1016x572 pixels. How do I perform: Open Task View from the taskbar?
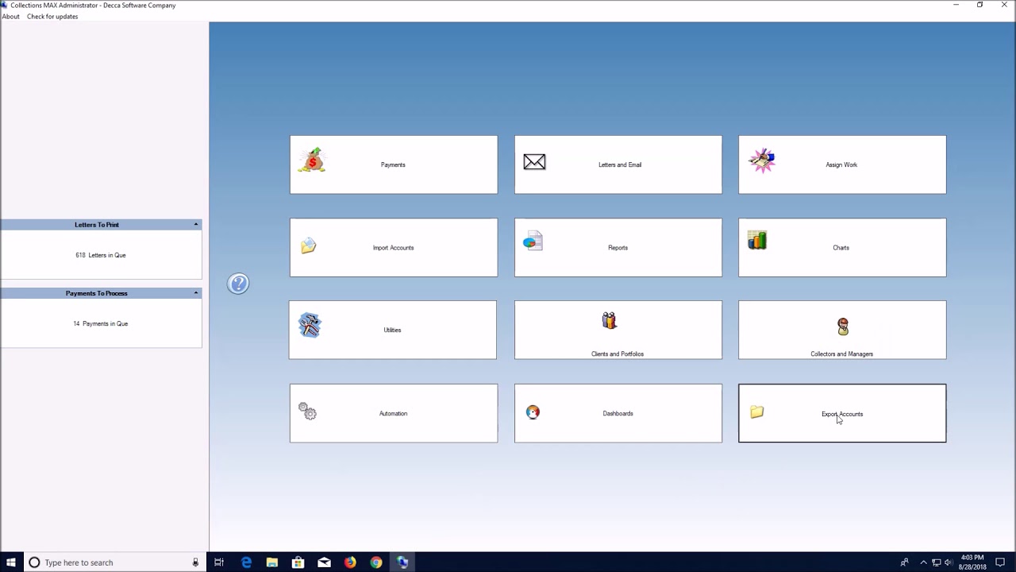(x=219, y=562)
